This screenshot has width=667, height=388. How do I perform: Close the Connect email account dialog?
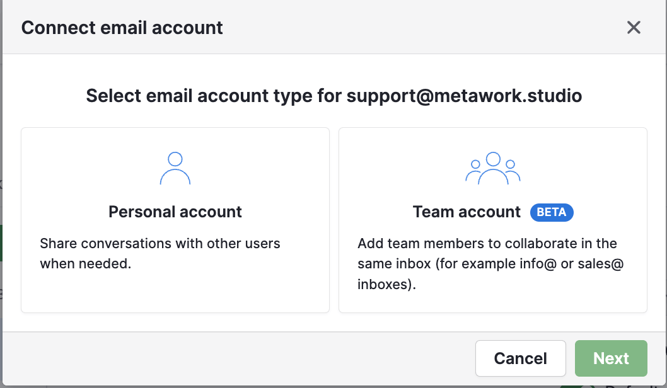[634, 27]
